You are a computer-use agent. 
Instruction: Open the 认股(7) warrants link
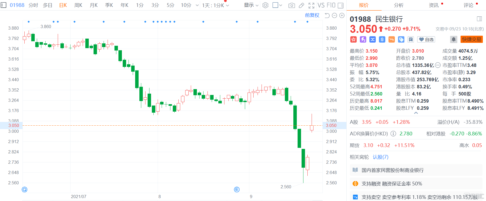(x=381, y=157)
